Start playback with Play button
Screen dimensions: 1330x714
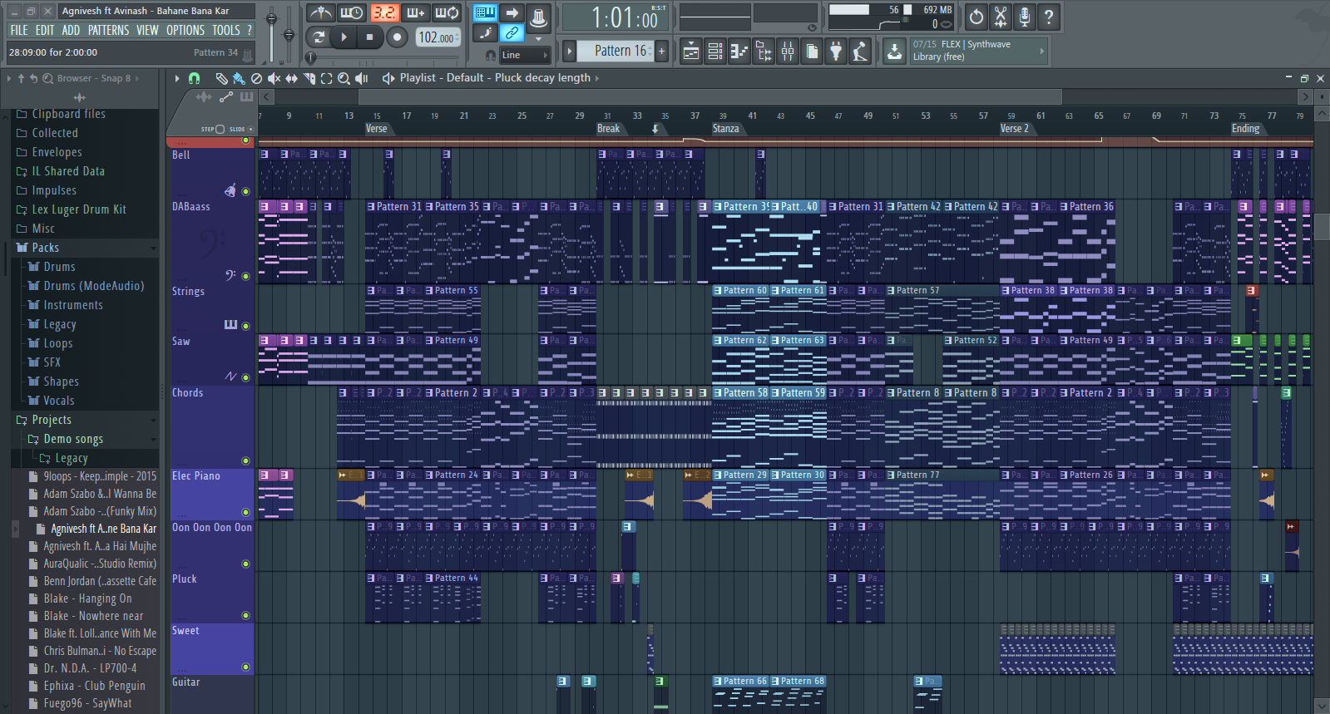[x=344, y=37]
